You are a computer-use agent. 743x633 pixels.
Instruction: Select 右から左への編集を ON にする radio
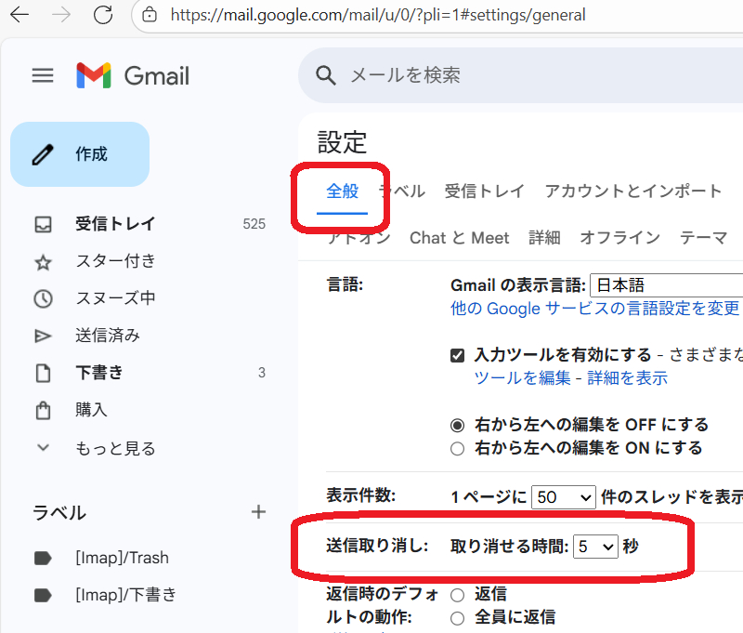click(457, 448)
